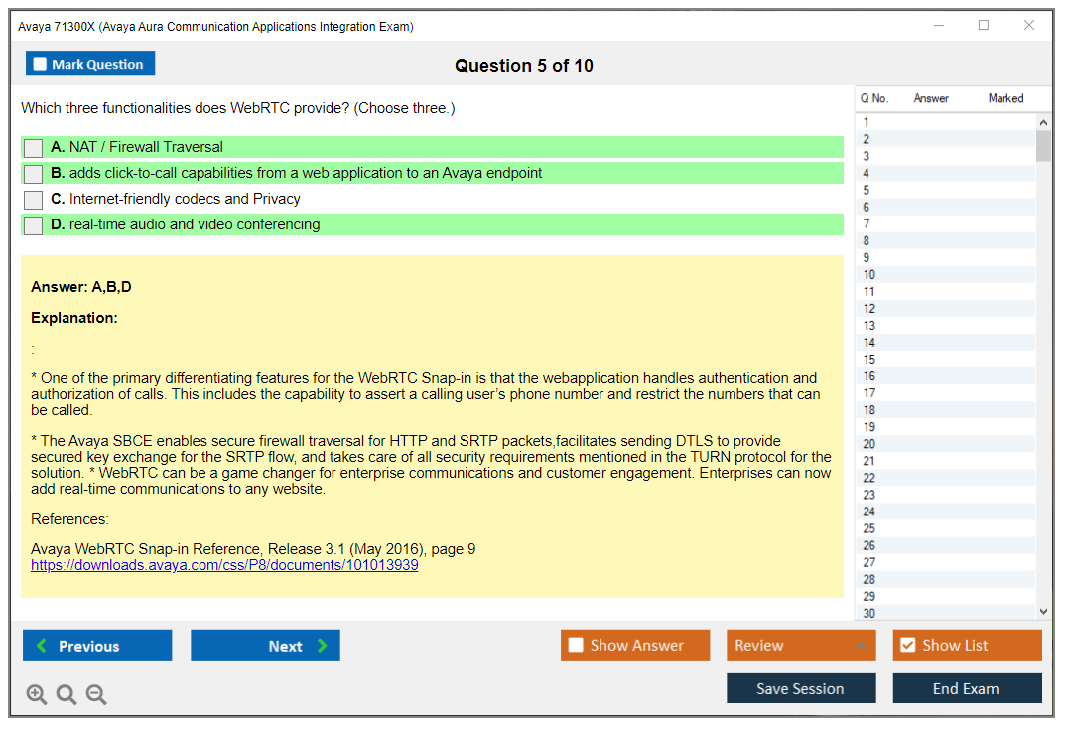1067x730 pixels.
Task: Click the zoom in magnifier icon
Action: (37, 694)
